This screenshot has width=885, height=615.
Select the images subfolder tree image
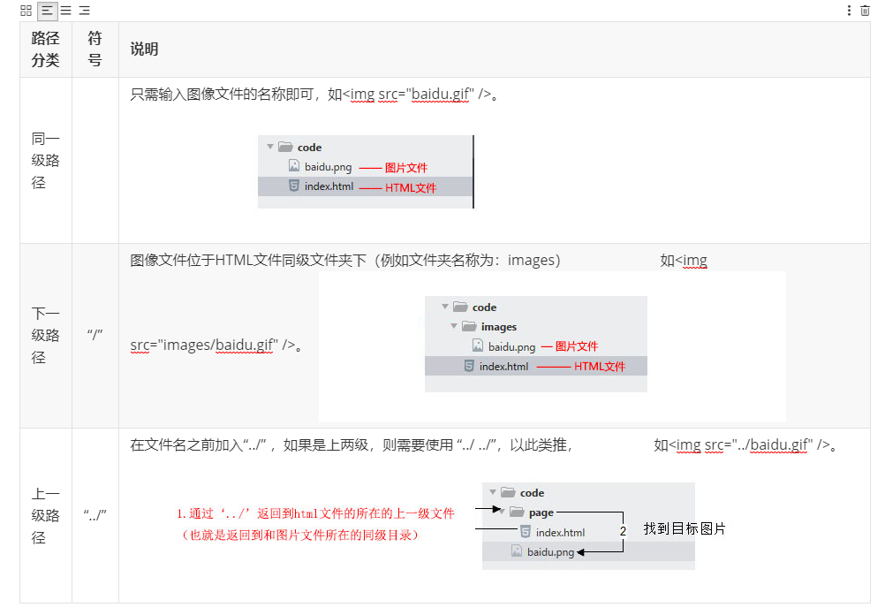[535, 344]
